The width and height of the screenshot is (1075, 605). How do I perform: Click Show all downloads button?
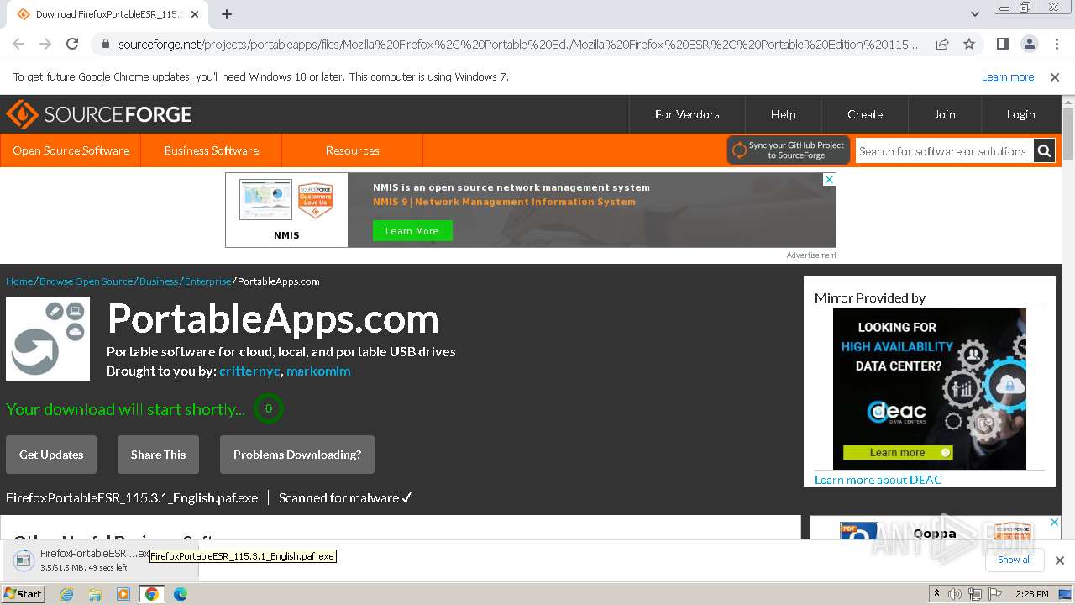(1014, 560)
